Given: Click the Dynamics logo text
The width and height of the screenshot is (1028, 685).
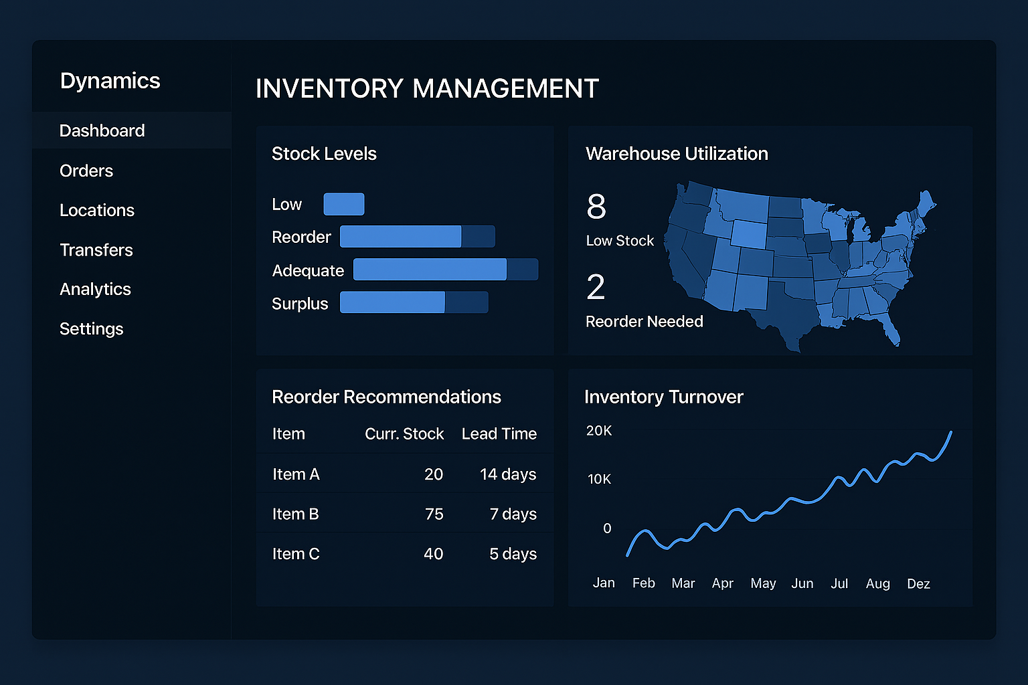Looking at the screenshot, I should [x=110, y=80].
